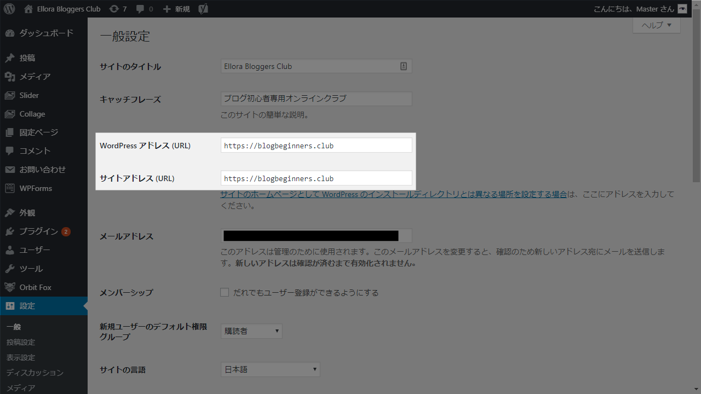701x394 pixels.
Task: Click the WordPress アドレス (URL) field
Action: 316,146
